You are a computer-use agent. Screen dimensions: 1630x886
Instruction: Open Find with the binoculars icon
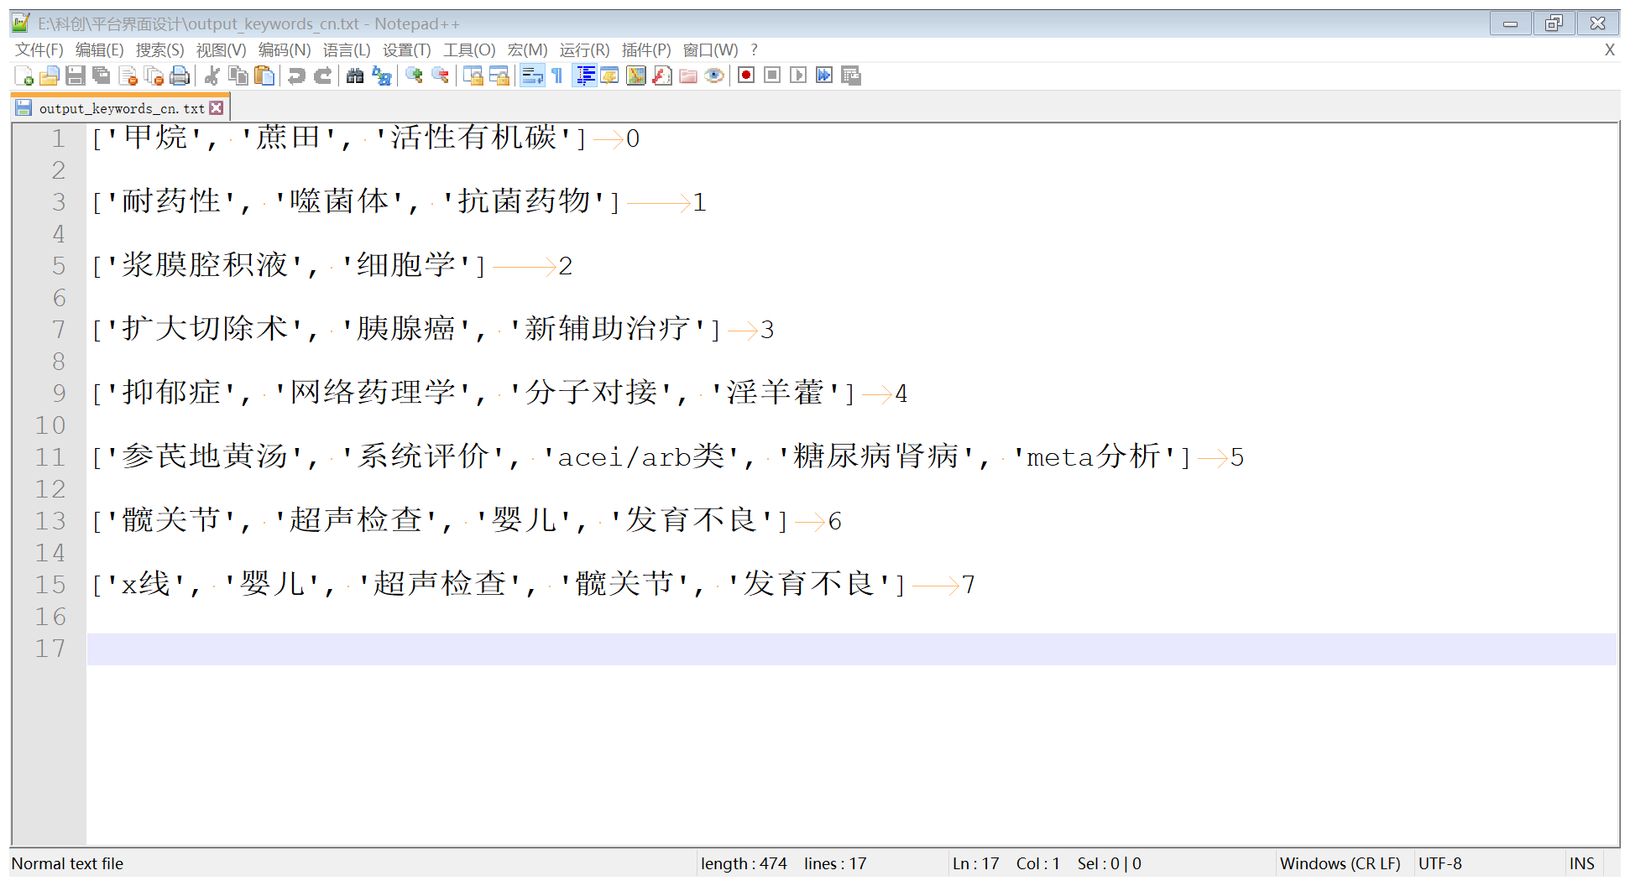355,76
